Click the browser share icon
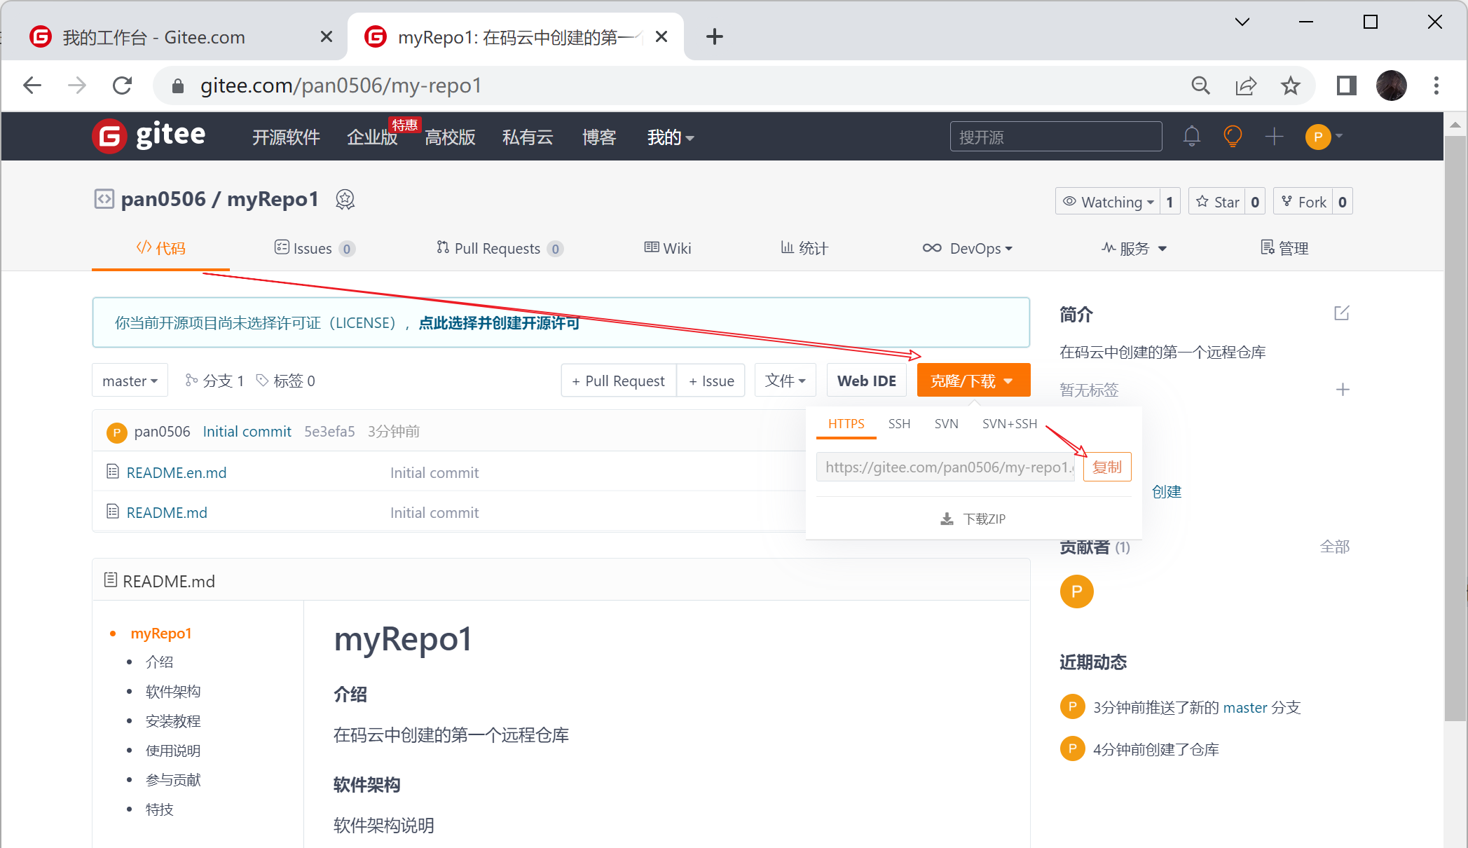Screen dimensions: 1468x848 [1246, 86]
